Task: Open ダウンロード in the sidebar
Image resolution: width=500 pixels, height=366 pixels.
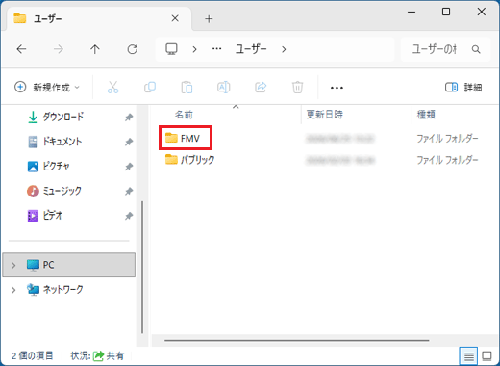Action: point(63,117)
